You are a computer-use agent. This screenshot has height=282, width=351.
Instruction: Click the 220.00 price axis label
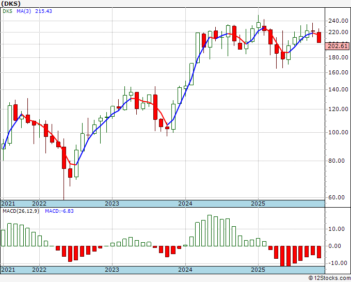(x=338, y=32)
